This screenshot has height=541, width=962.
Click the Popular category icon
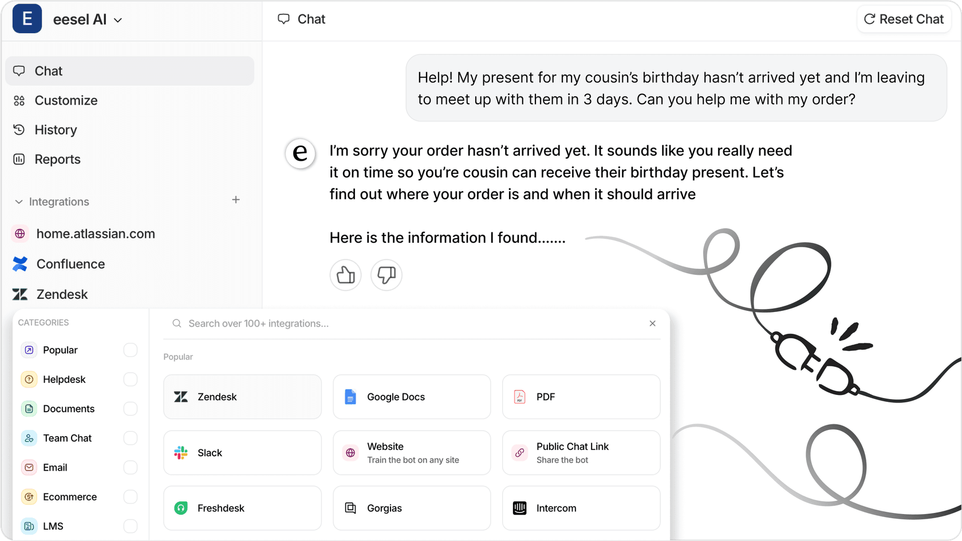[x=29, y=350]
